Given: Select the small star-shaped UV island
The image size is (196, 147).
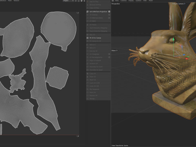Looking at the screenshot, I should [18, 81].
